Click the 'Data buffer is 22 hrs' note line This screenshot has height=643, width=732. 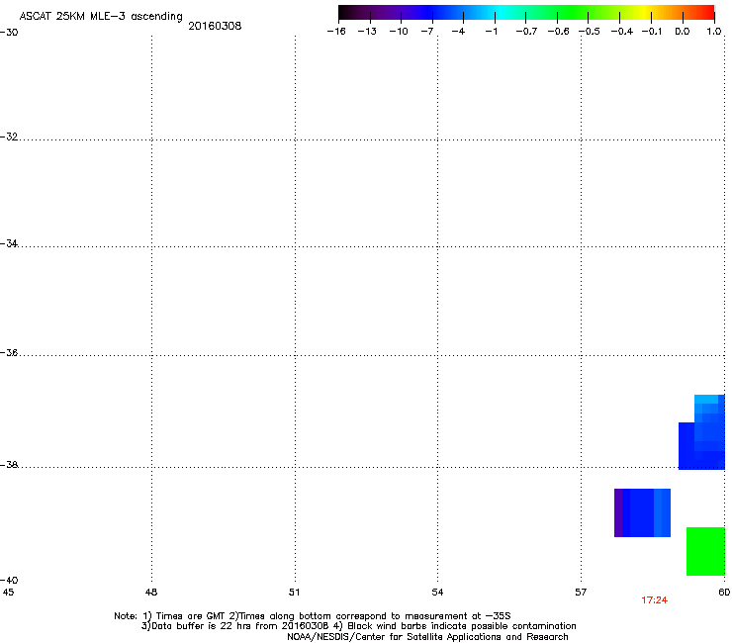coord(358,626)
